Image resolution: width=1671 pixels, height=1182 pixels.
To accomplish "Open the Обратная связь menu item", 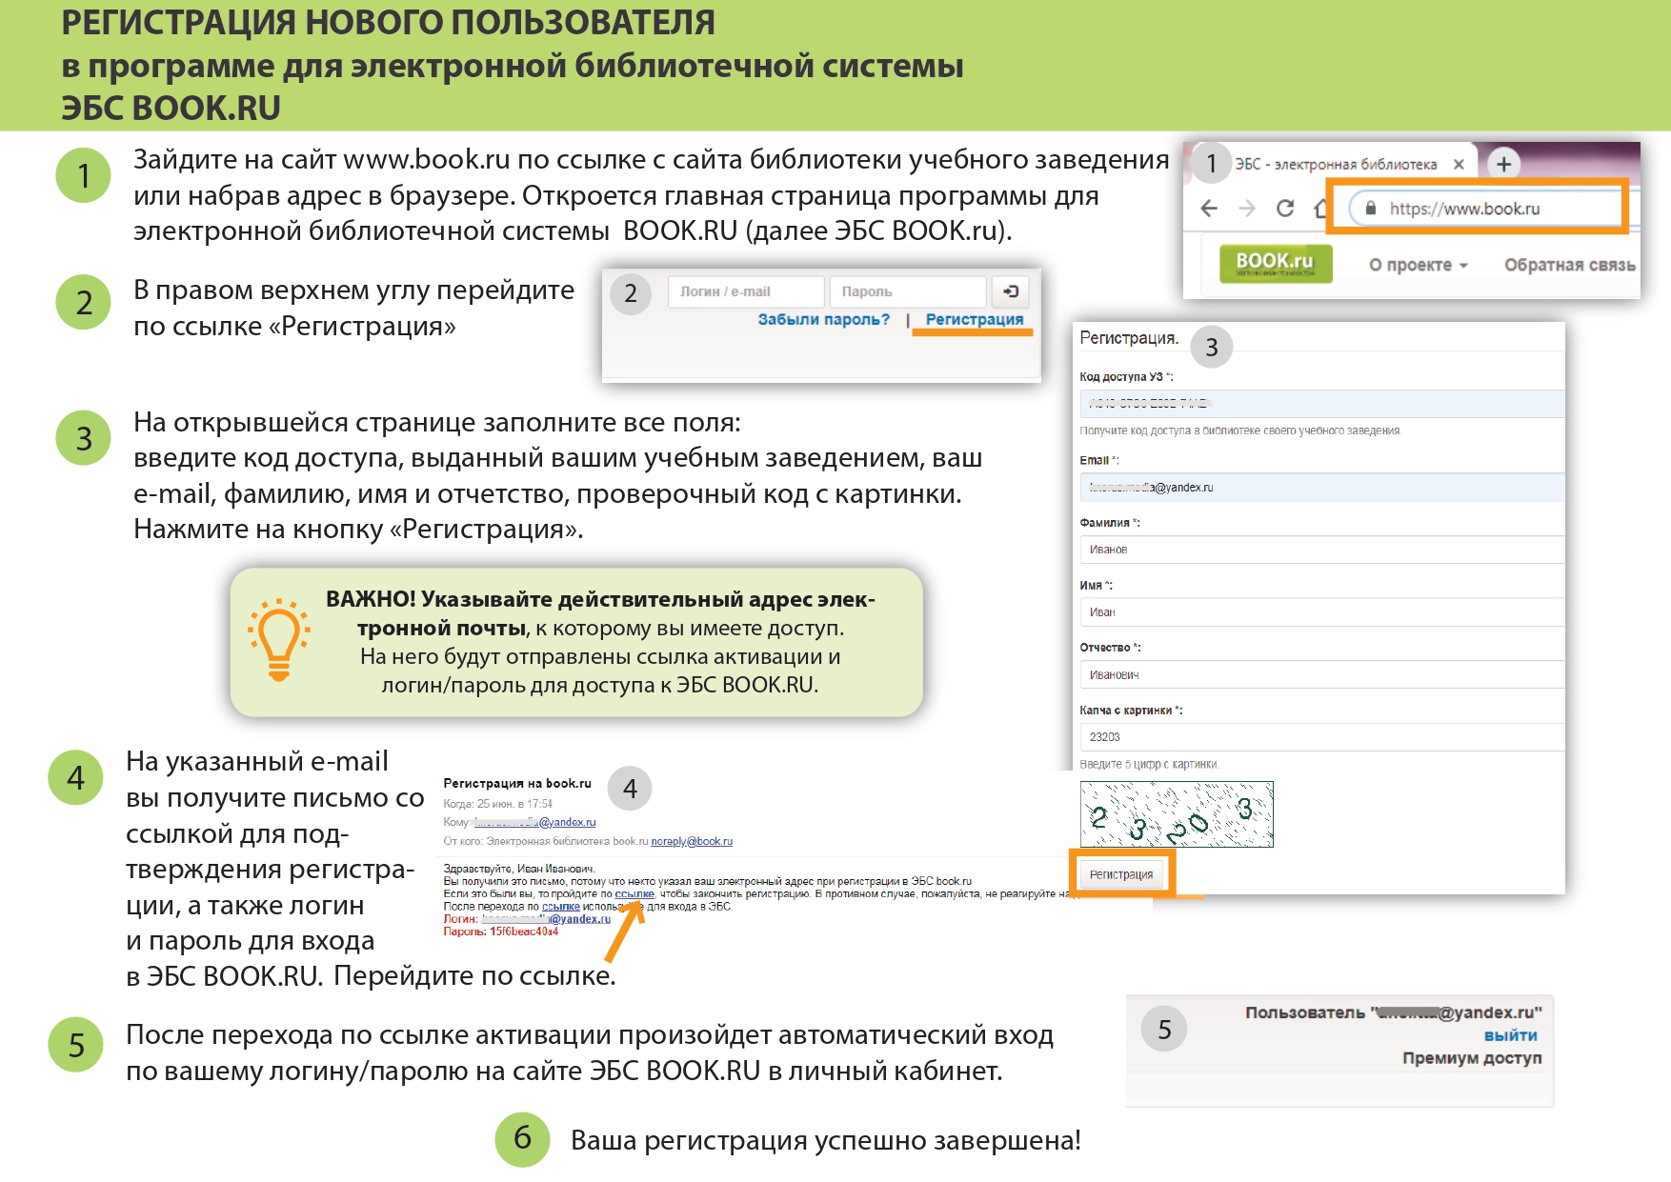I will [x=1569, y=265].
